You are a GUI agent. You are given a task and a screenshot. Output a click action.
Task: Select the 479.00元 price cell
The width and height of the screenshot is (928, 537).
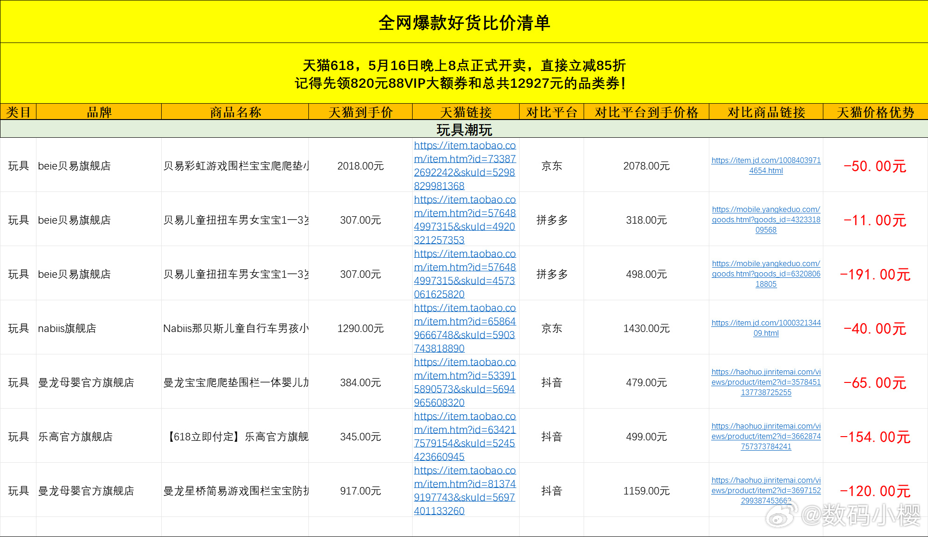coord(647,382)
